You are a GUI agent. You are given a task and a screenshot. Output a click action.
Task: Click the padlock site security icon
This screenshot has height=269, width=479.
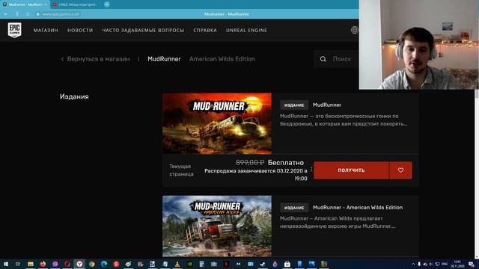(38, 14)
